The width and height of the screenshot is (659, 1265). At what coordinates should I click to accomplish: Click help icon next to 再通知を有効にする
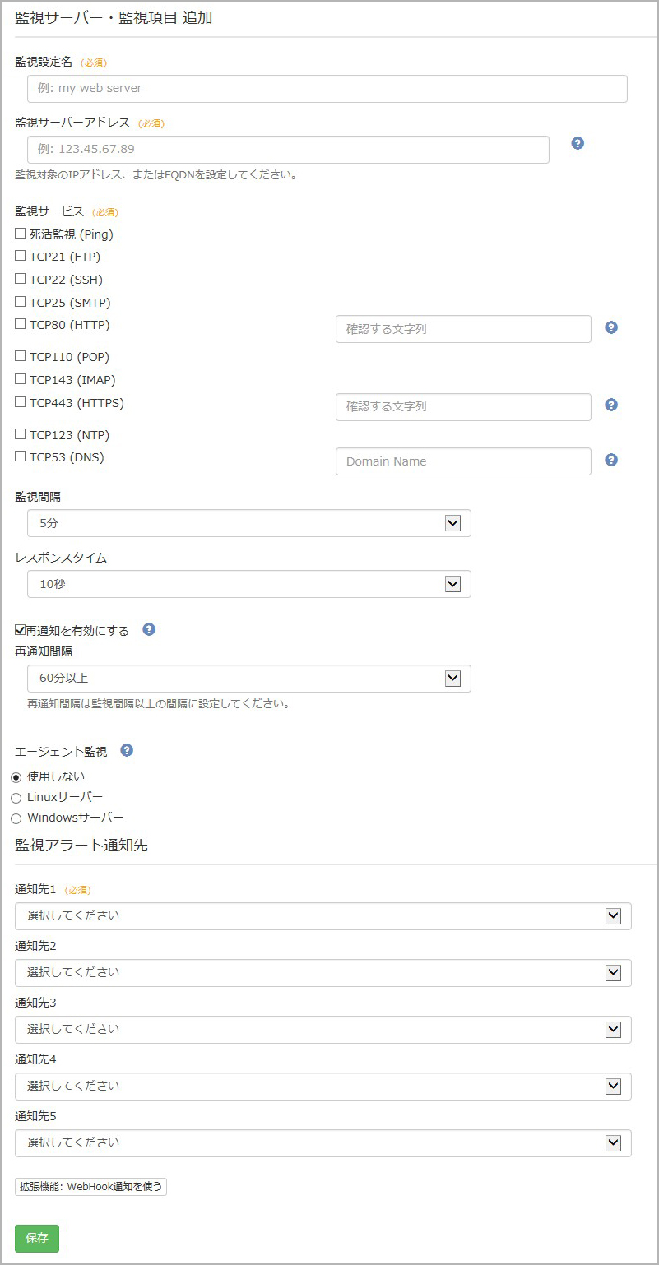point(149,629)
